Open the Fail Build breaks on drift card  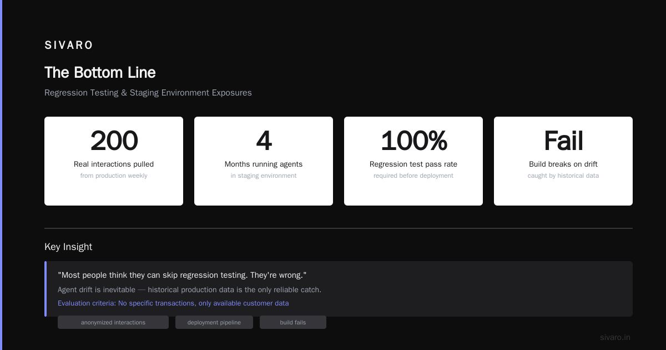pos(563,161)
